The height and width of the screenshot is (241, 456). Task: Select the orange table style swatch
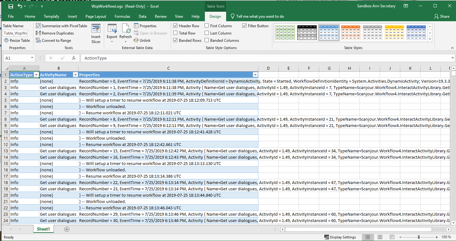click(351, 32)
